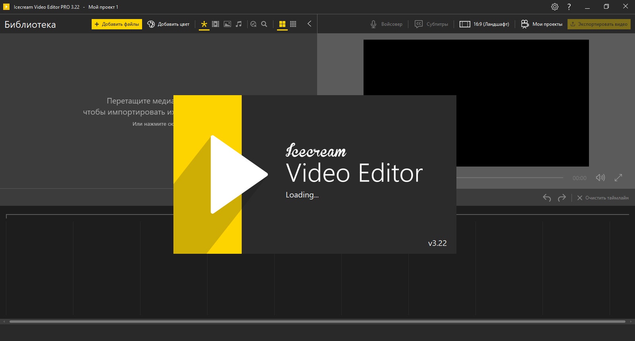Click the checkmark filter icon beside search
The width and height of the screenshot is (635, 341).
point(254,24)
